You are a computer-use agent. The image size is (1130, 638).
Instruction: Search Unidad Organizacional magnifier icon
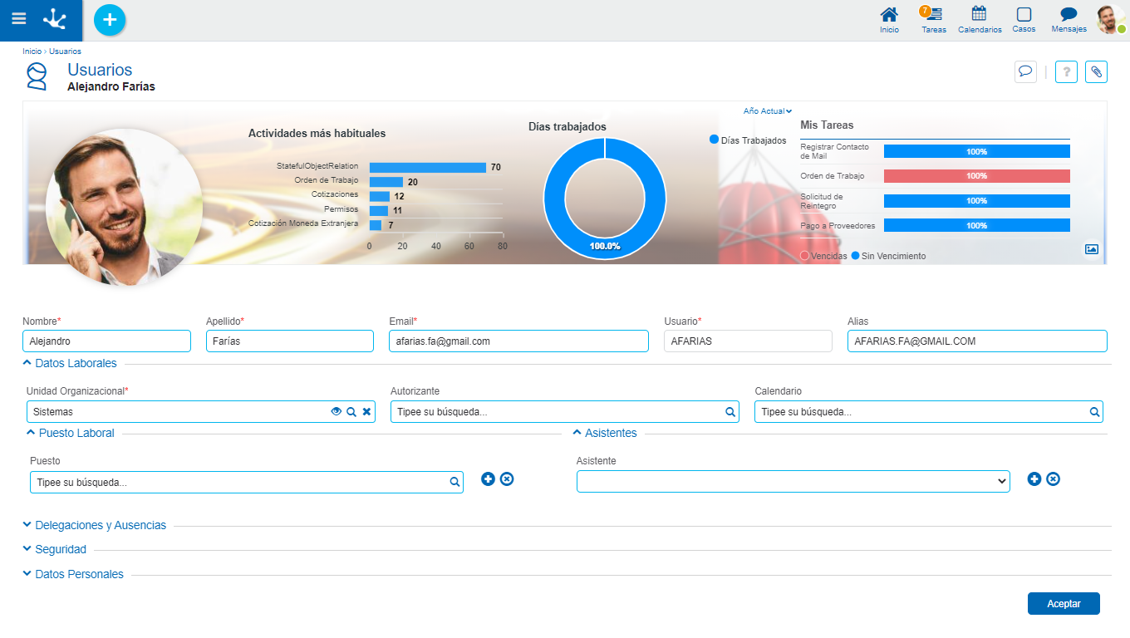pyautogui.click(x=351, y=411)
